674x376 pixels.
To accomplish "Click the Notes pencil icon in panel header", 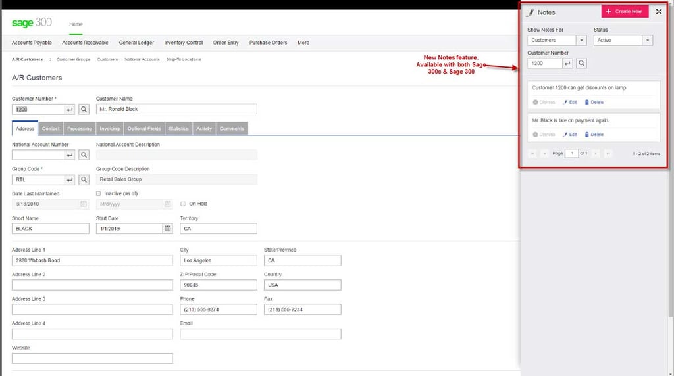I will coord(531,12).
